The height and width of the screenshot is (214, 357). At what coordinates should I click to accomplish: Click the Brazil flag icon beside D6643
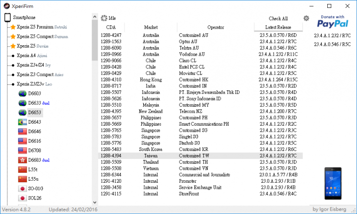tap(22, 122)
